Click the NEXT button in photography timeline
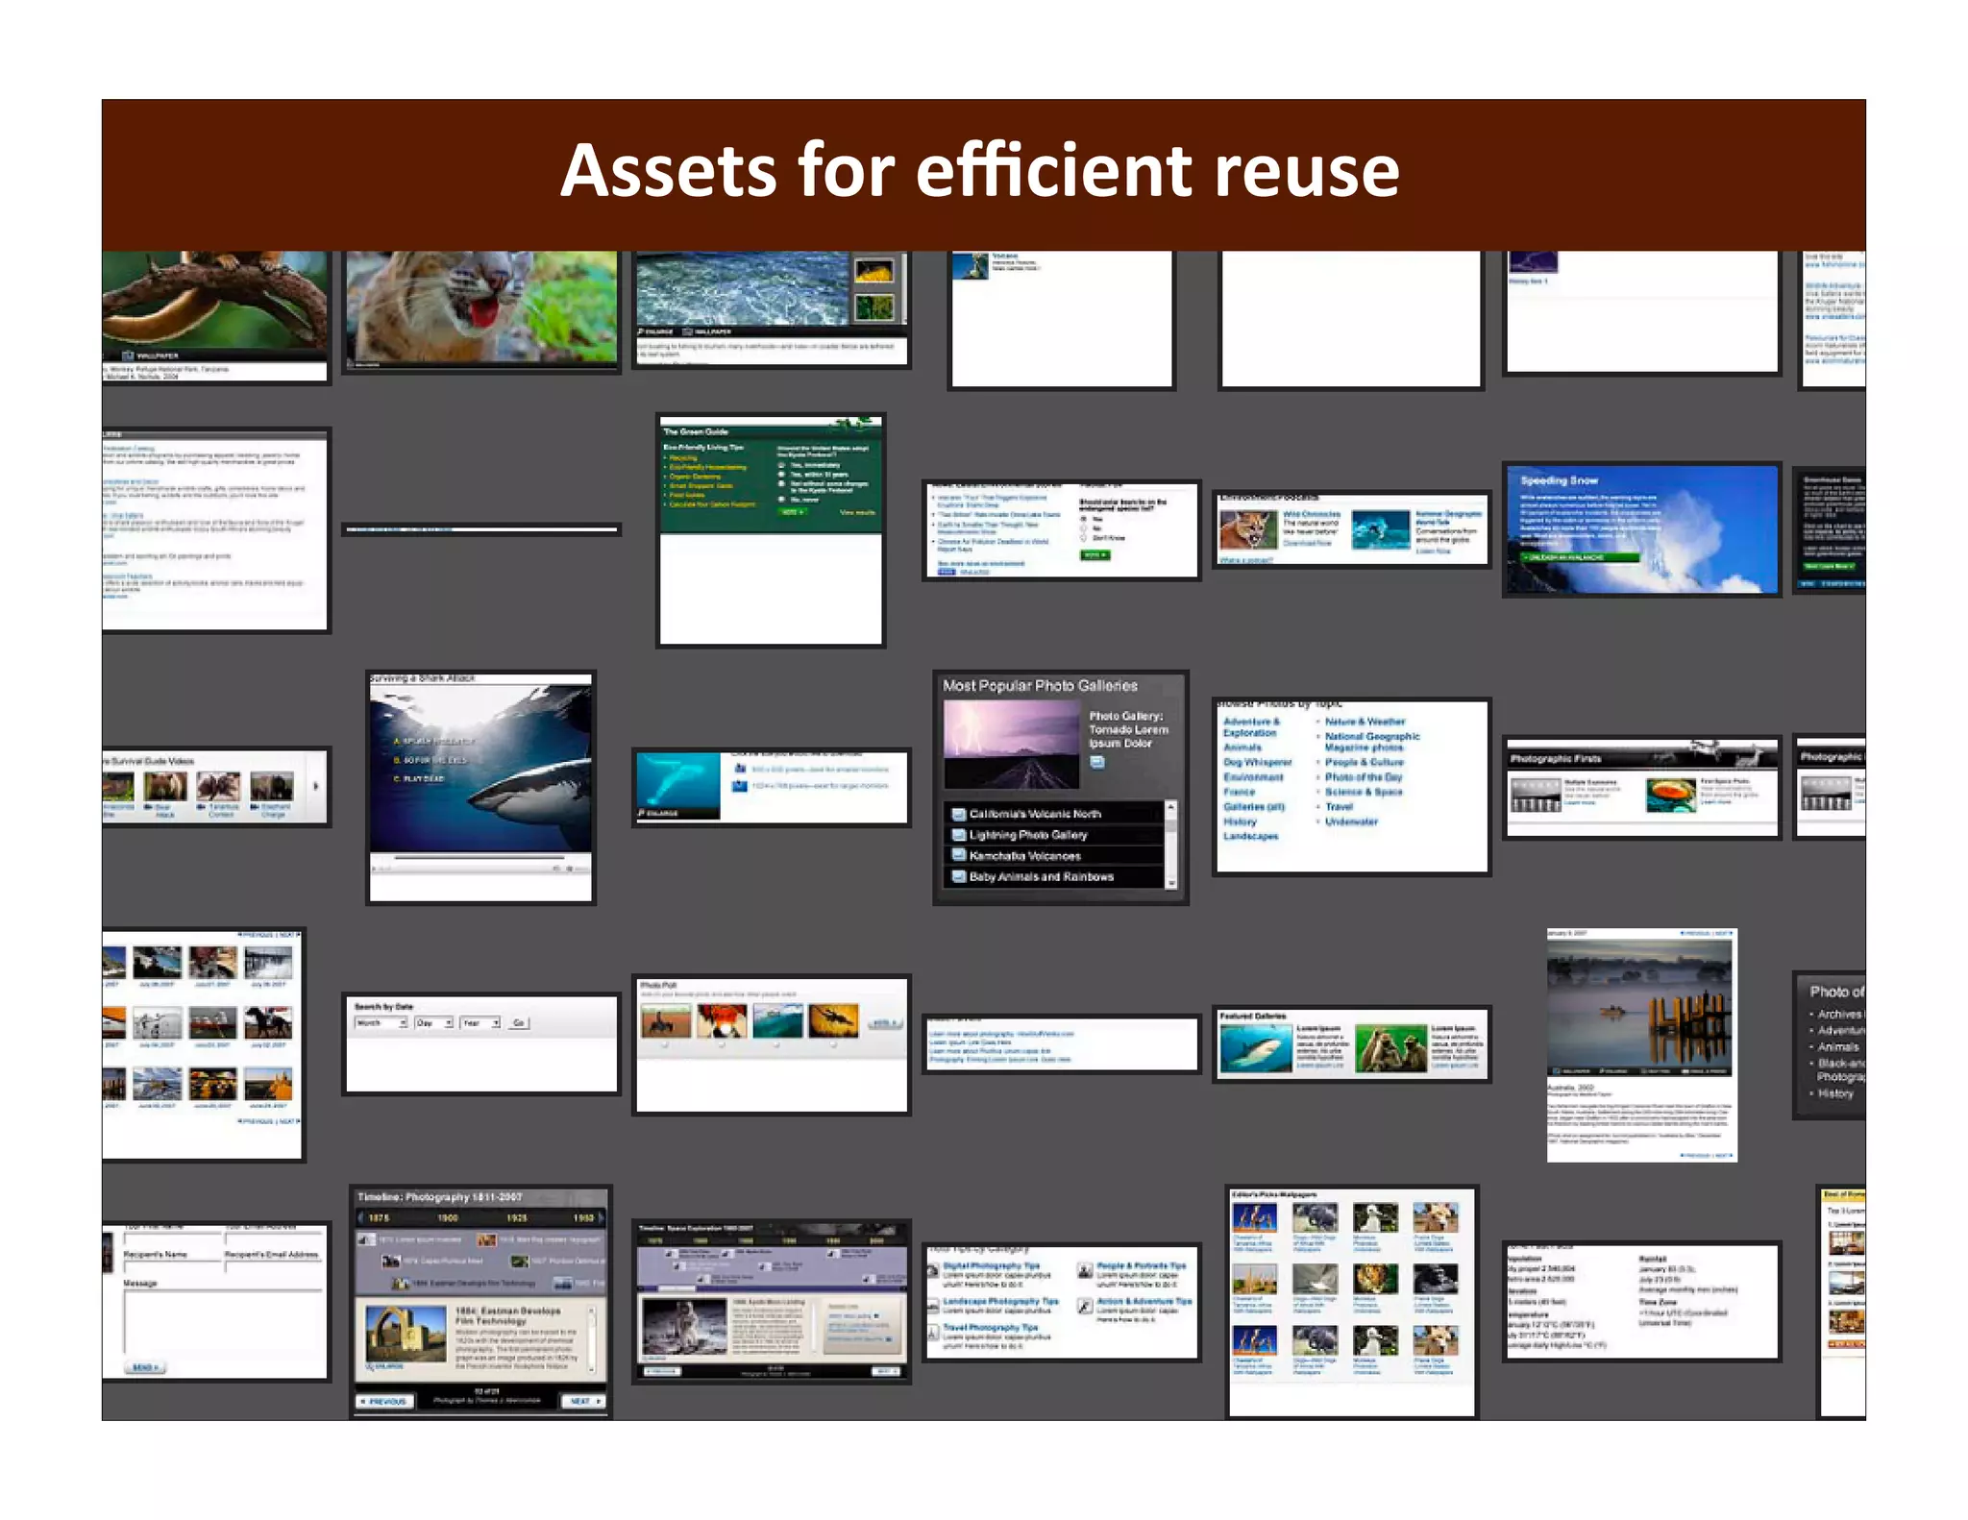 point(583,1401)
